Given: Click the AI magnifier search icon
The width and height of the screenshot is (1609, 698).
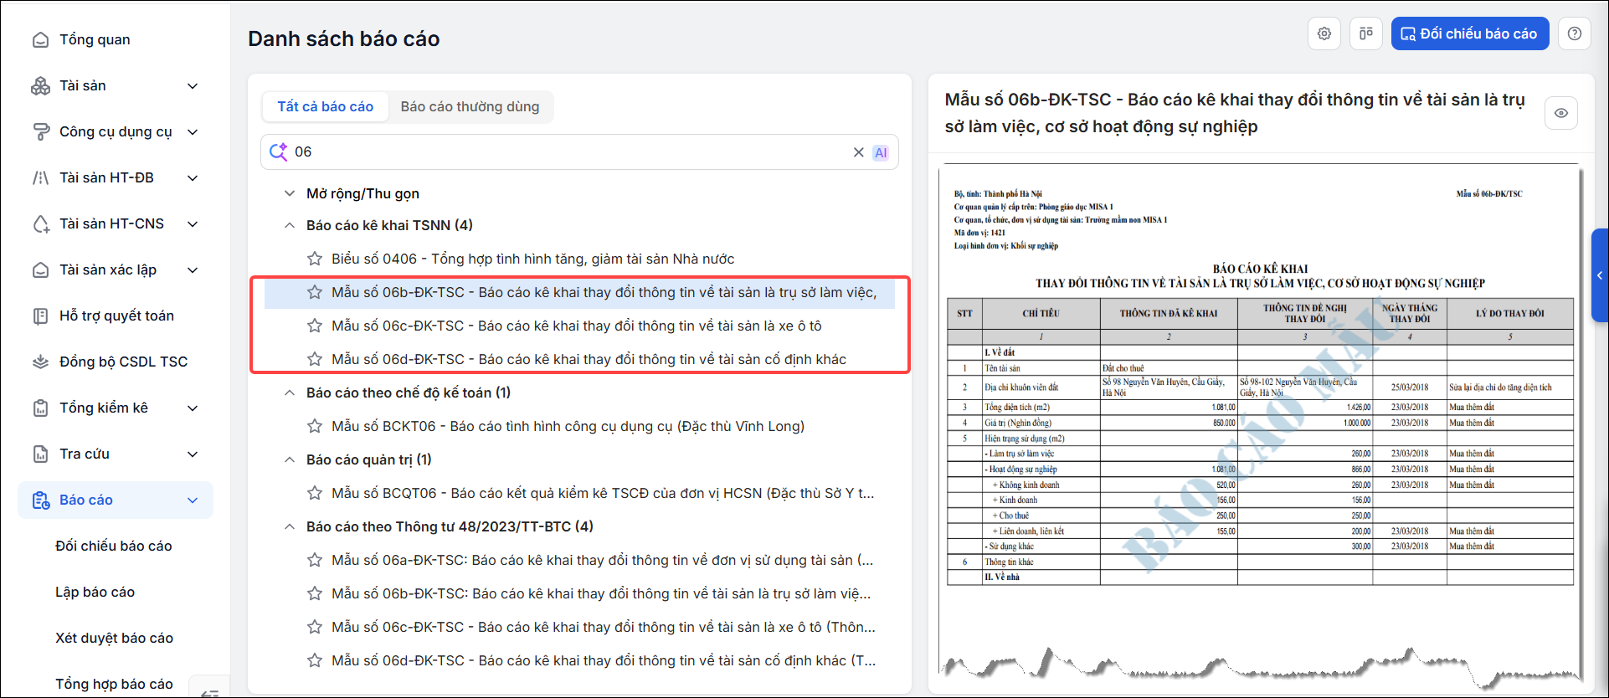Looking at the screenshot, I should coord(279,151).
